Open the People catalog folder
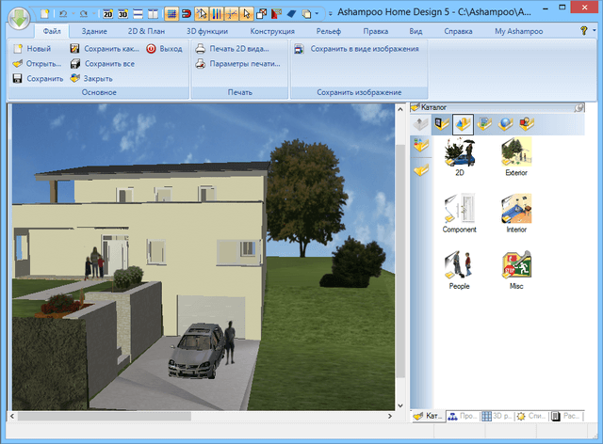The height and width of the screenshot is (444, 603). click(459, 269)
